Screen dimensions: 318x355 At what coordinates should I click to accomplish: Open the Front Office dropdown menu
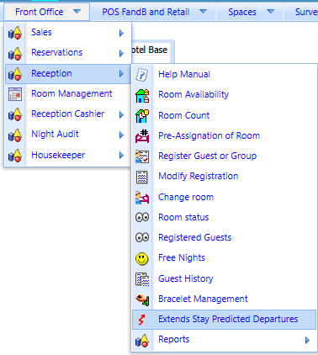46,12
